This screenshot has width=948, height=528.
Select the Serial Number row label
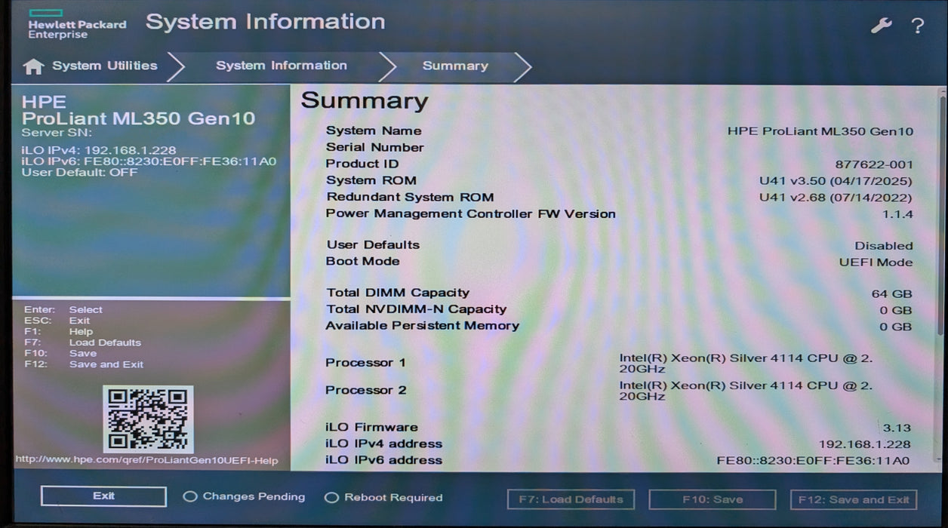click(x=374, y=147)
